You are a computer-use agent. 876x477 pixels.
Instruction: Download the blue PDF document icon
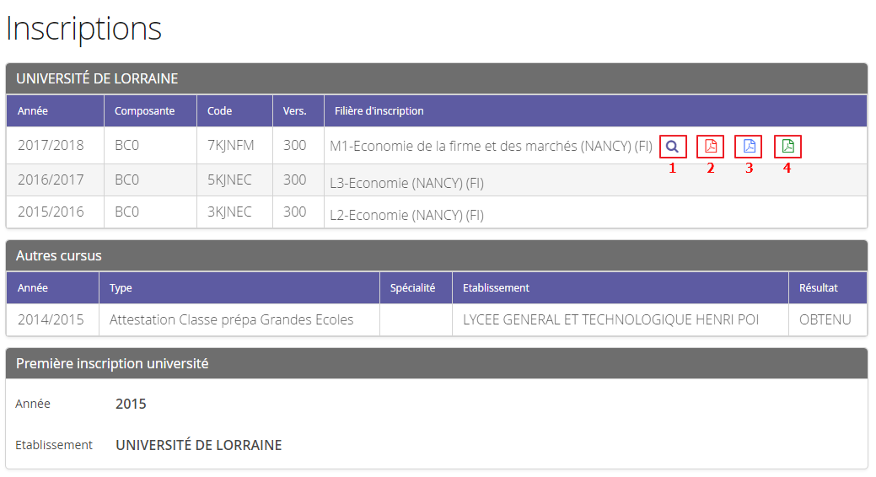coord(749,147)
